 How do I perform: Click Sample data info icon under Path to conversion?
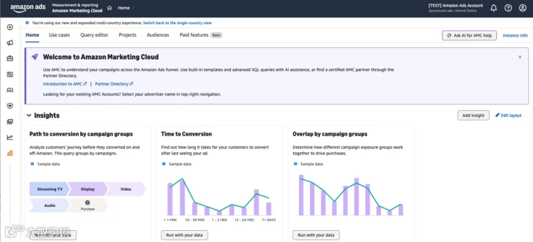33,164
